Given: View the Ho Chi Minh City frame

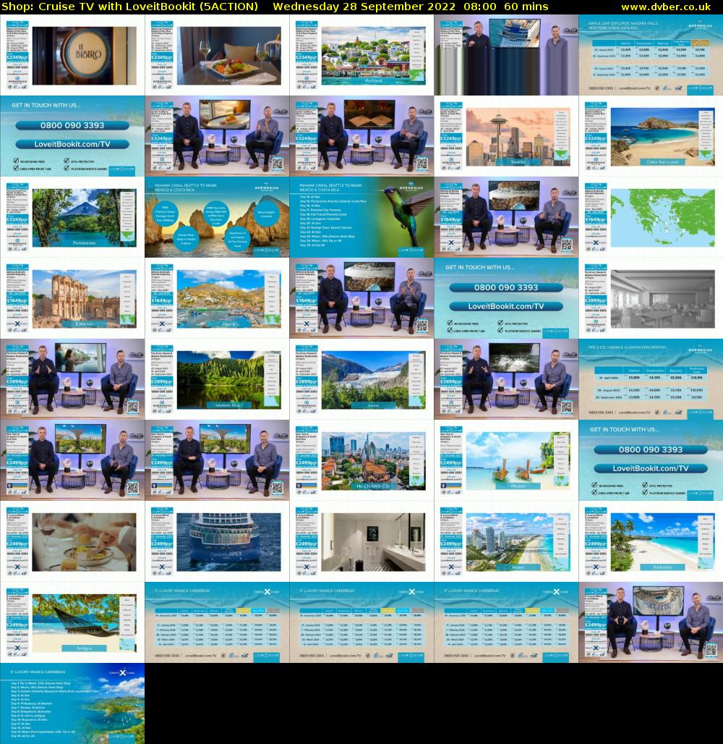Looking at the screenshot, I should tap(361, 460).
